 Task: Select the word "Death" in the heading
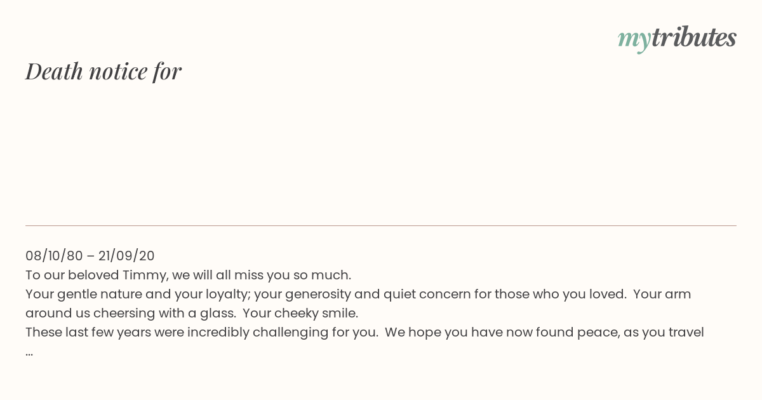click(x=55, y=71)
